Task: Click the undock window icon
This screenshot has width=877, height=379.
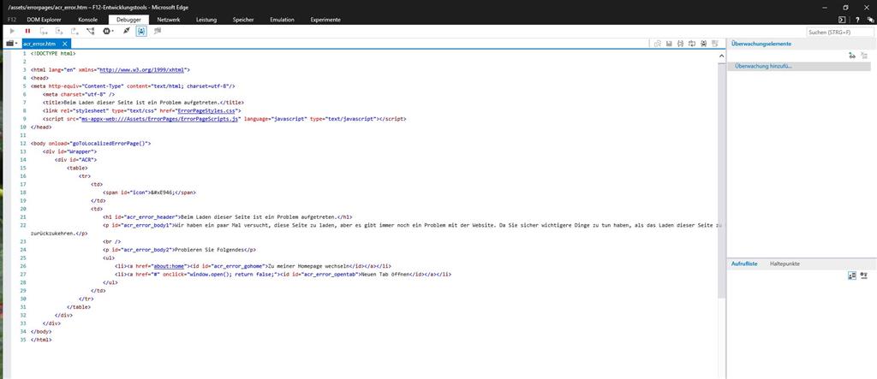Action: click(870, 20)
